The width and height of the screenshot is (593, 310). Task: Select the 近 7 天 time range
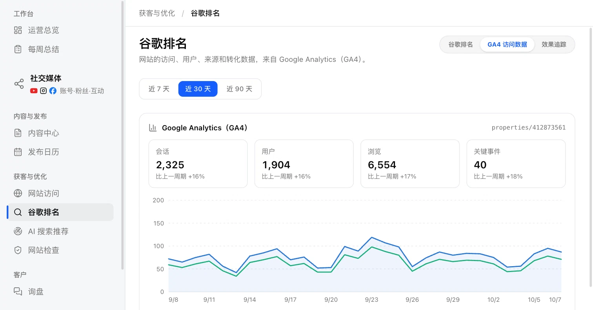coord(159,89)
